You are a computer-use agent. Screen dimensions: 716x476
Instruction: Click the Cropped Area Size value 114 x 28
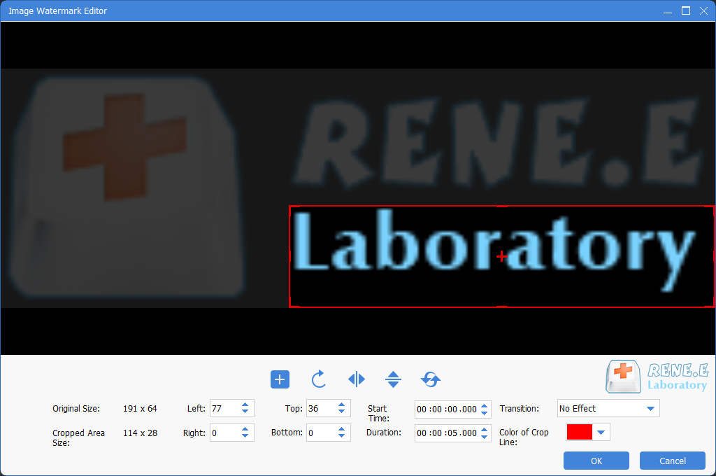click(x=140, y=433)
